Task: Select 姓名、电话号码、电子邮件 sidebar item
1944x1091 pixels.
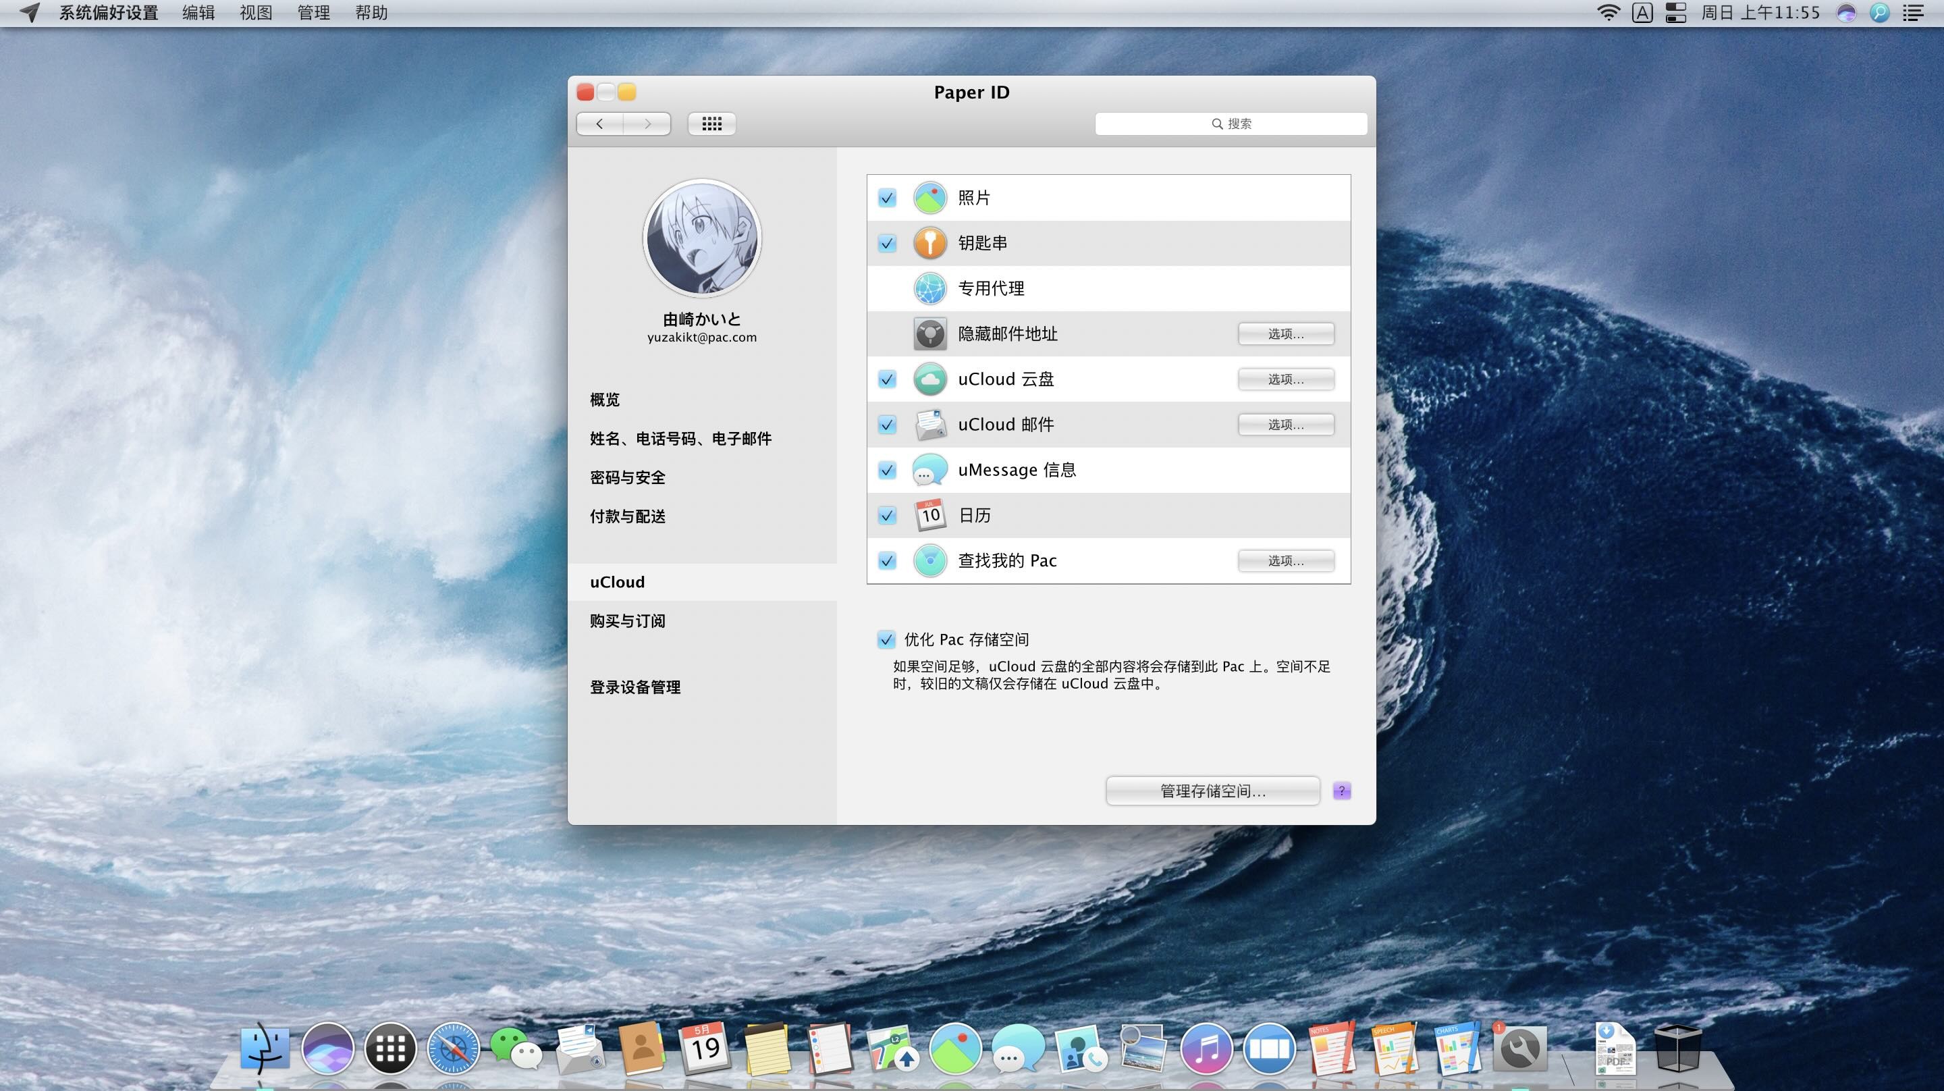Action: (x=702, y=439)
